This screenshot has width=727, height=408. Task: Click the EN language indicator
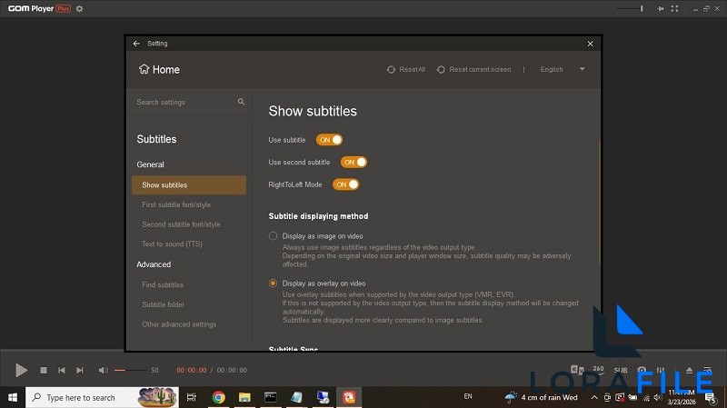[468, 396]
